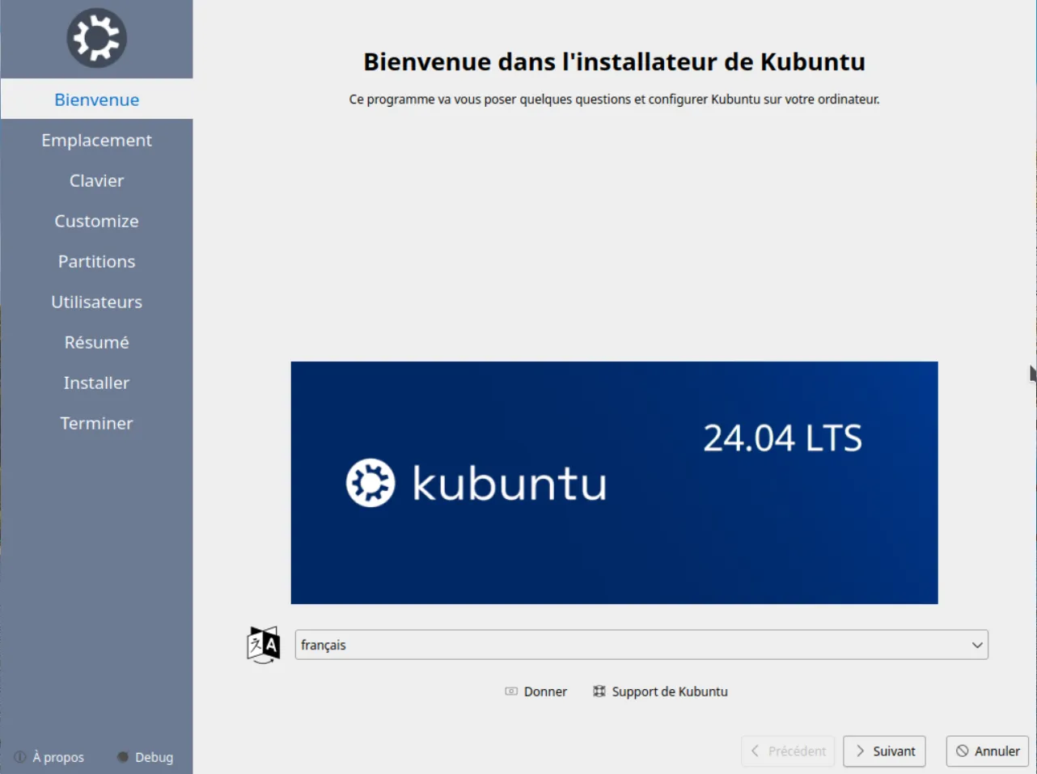Select the Emplacement step in sidebar

(96, 140)
